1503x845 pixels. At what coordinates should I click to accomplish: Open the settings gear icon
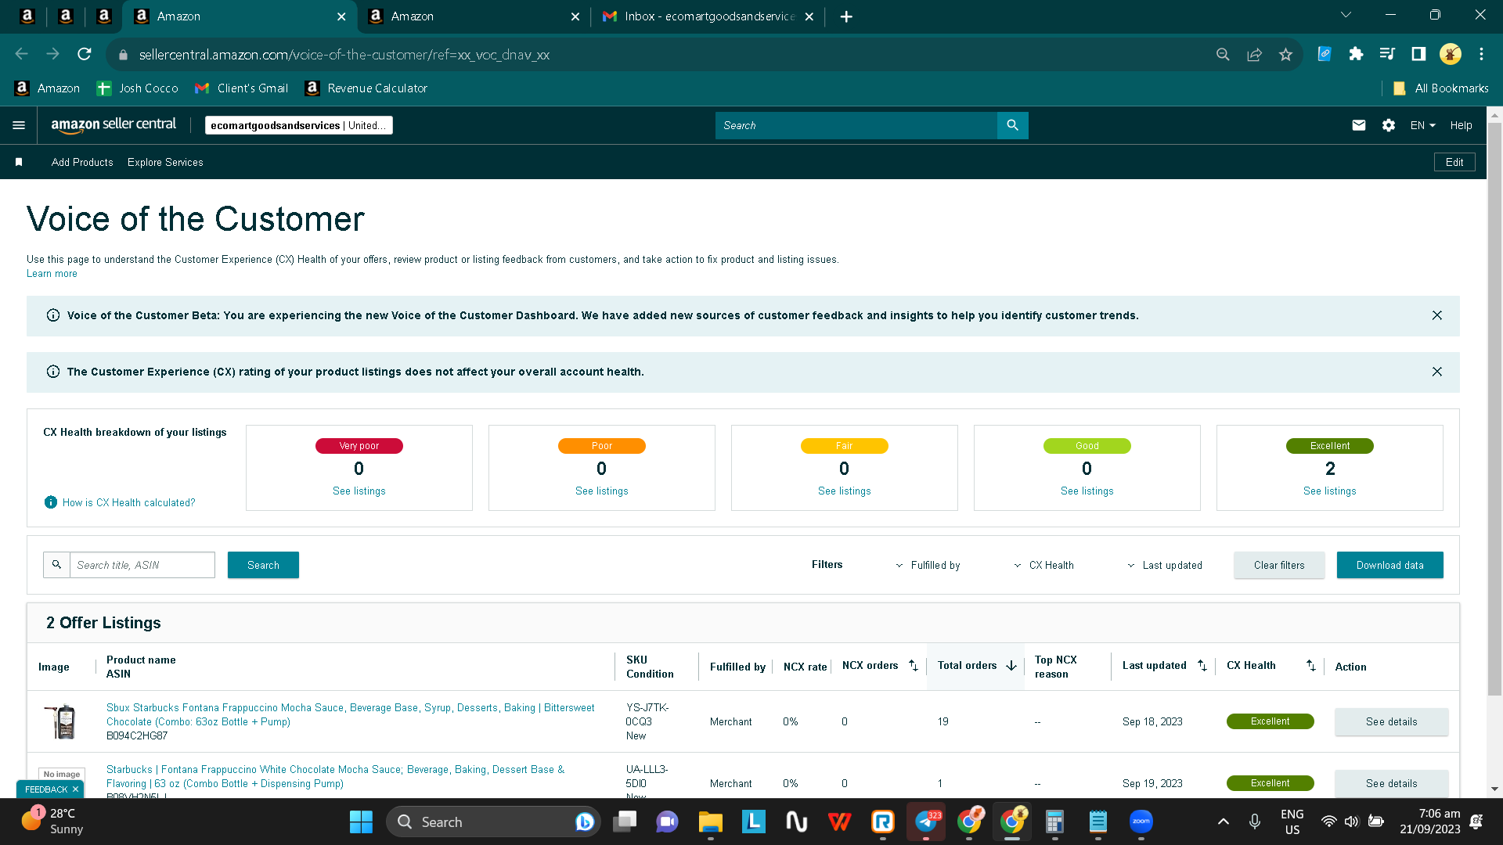(1389, 125)
